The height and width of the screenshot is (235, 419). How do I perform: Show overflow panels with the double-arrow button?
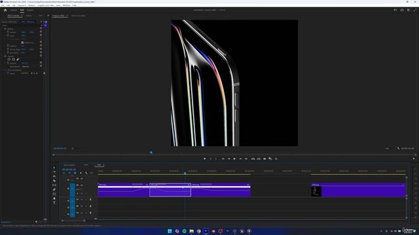(x=48, y=16)
